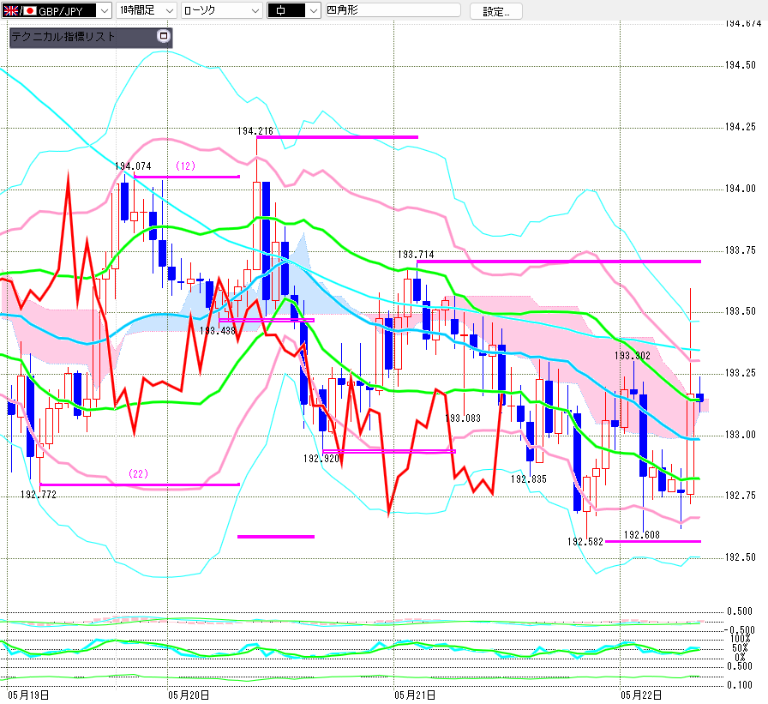The image size is (768, 704).
Task: Open the GBP/JPY currency pair dropdown
Action: coord(105,10)
